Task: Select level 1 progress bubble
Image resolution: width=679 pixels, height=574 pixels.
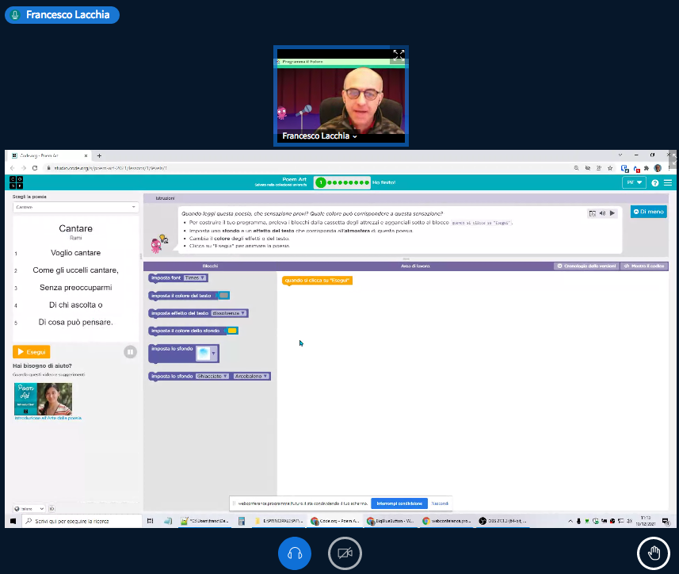Action: [320, 182]
